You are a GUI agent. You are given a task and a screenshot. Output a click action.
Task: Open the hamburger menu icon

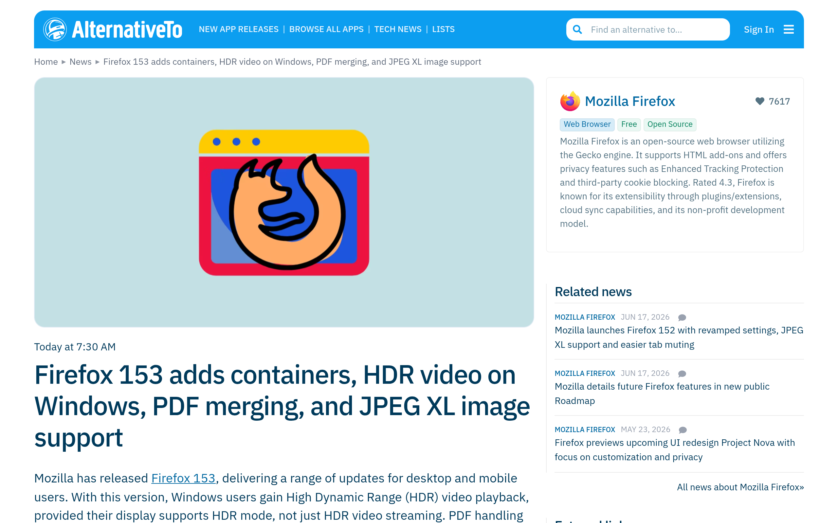[x=789, y=29]
